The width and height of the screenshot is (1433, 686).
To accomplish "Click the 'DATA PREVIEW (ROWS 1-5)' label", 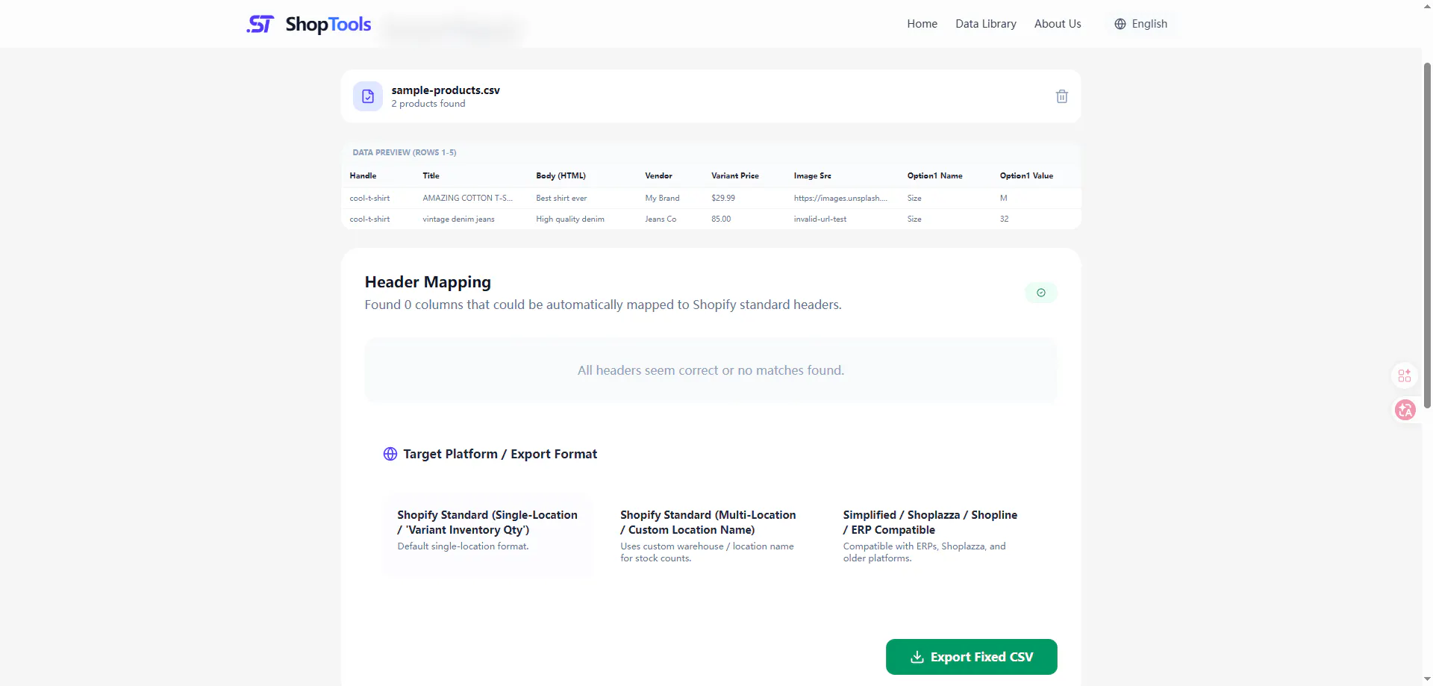I will pos(405,152).
